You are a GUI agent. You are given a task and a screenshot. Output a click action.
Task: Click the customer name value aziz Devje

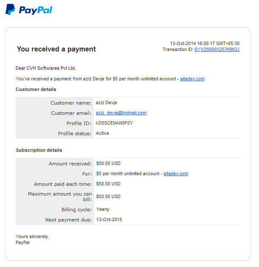click(106, 103)
